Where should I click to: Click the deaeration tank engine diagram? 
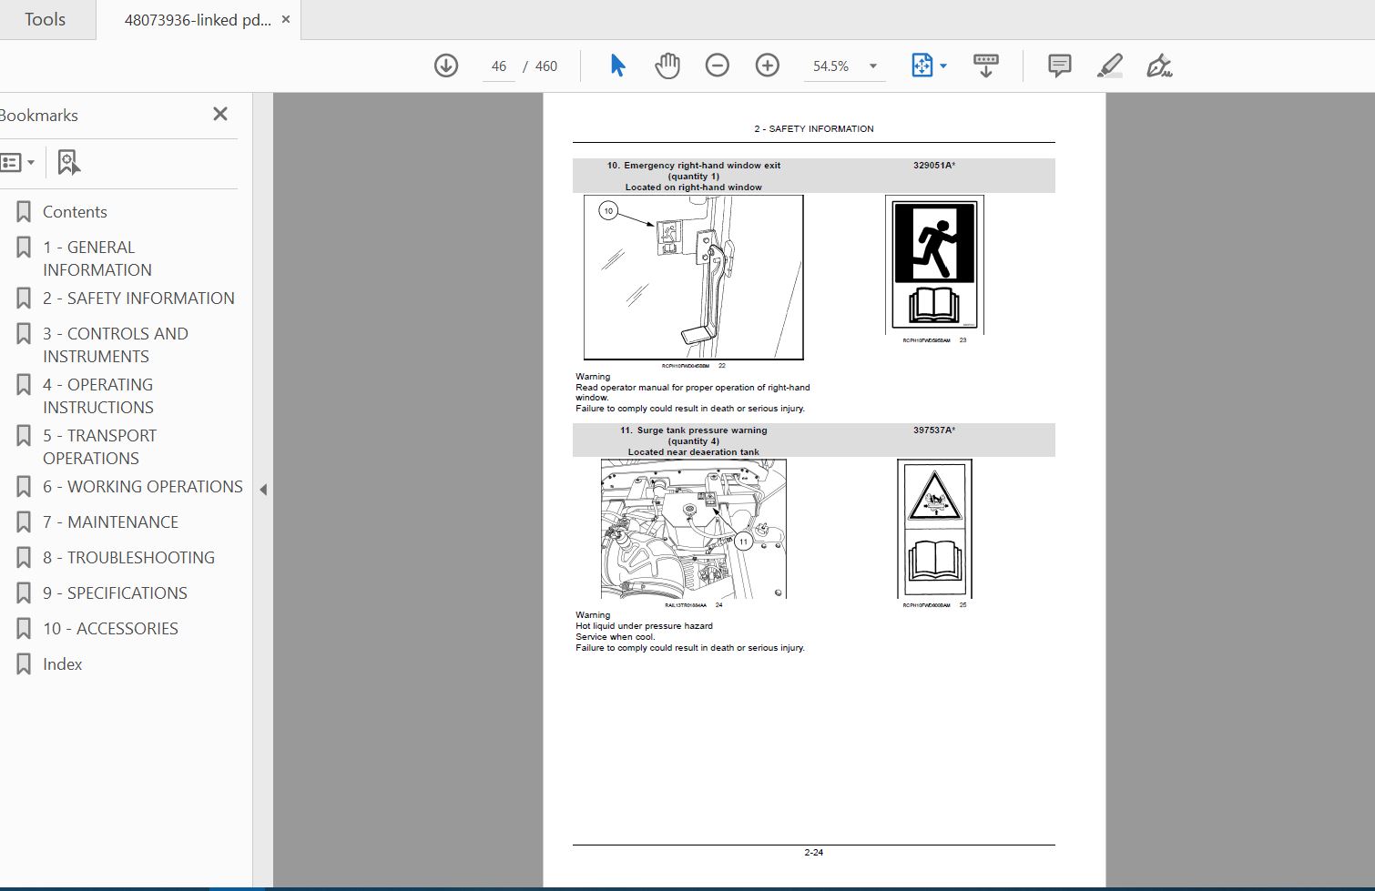694,529
